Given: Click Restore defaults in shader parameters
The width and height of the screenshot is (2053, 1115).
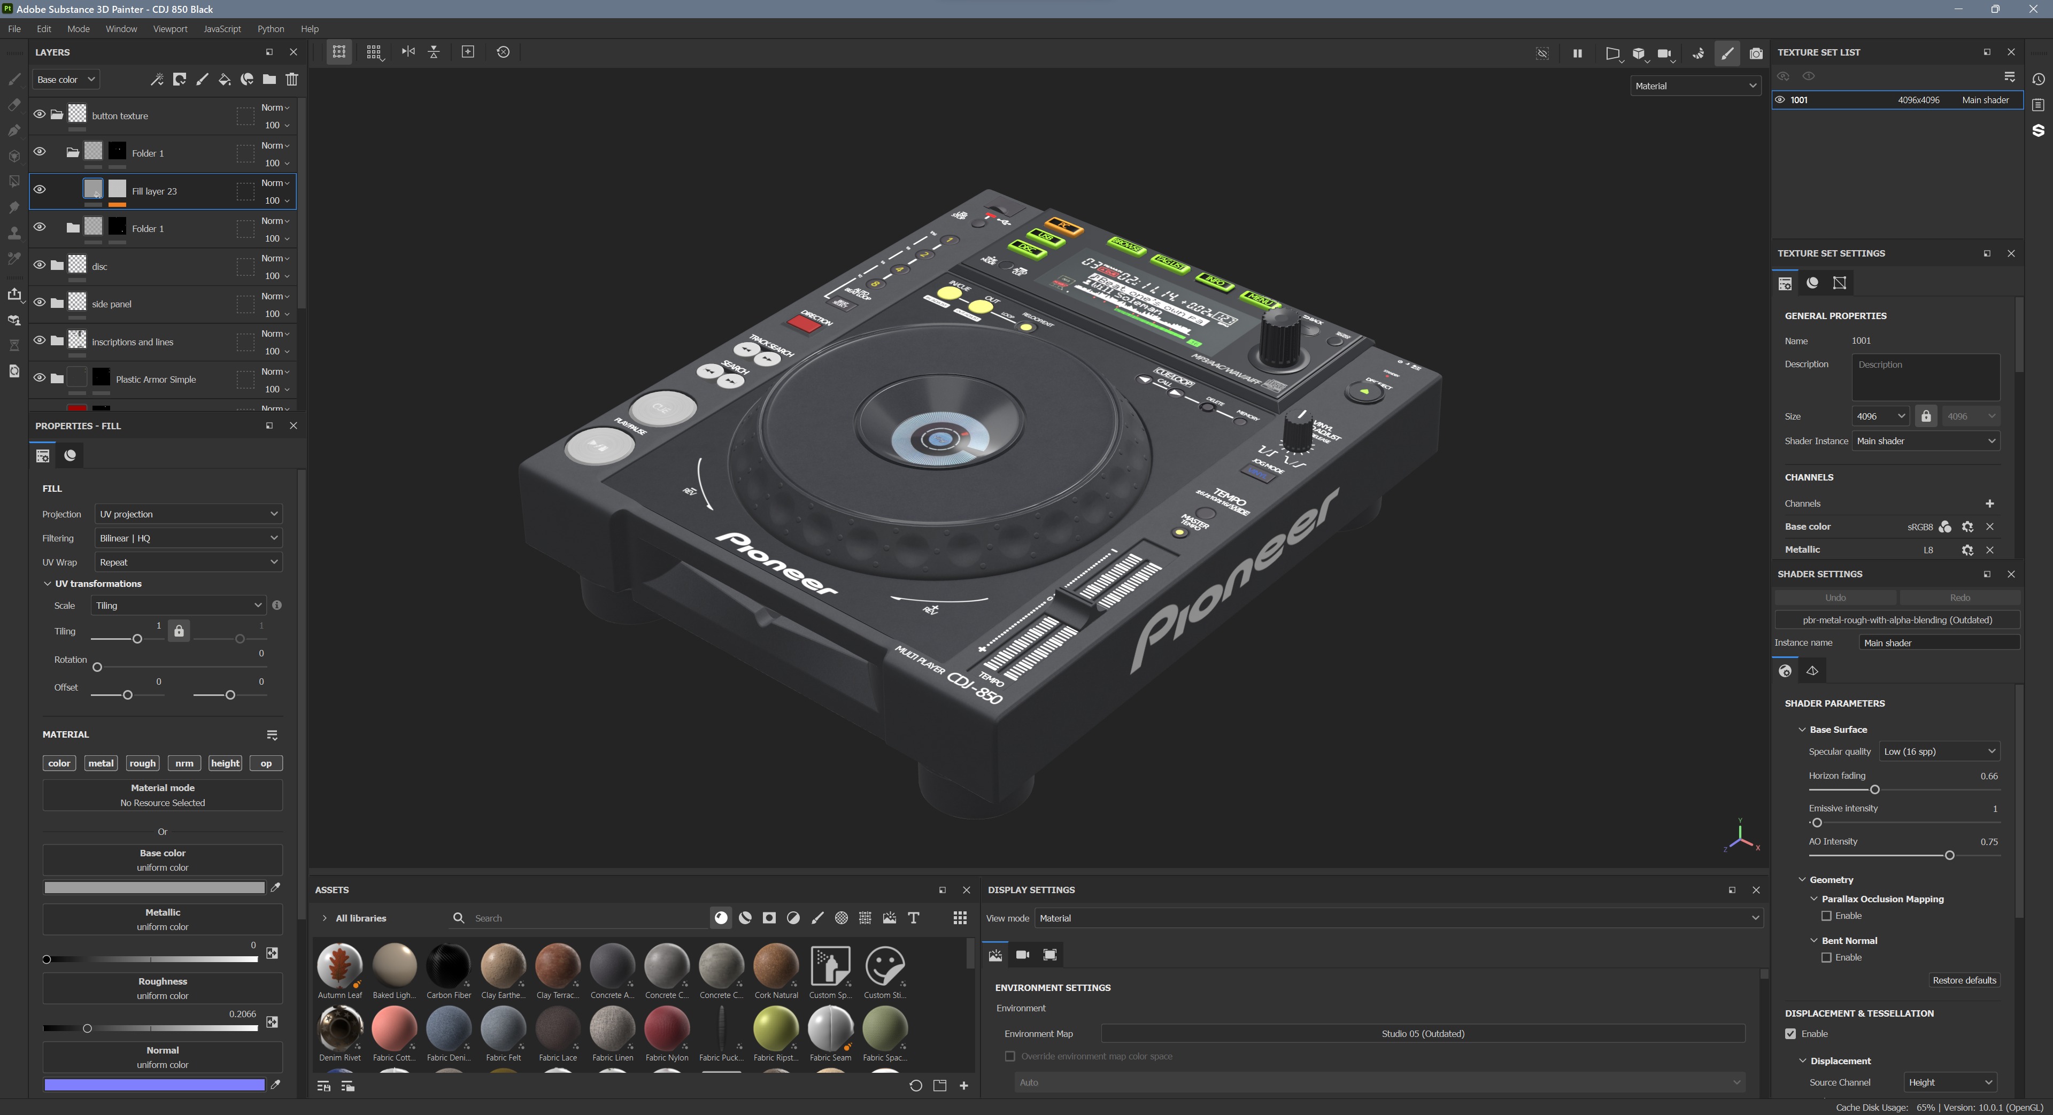Looking at the screenshot, I should (x=1964, y=980).
